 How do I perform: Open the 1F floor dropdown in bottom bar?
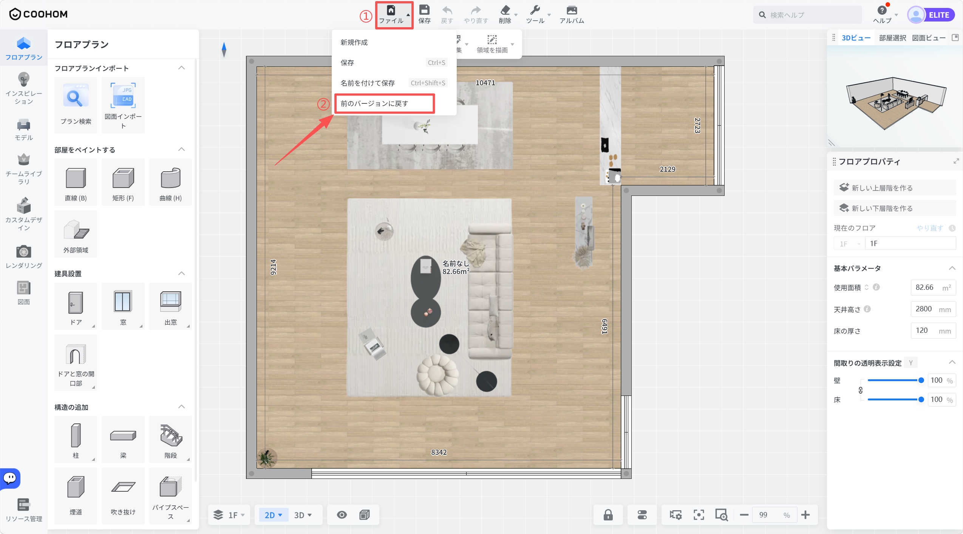tap(229, 515)
